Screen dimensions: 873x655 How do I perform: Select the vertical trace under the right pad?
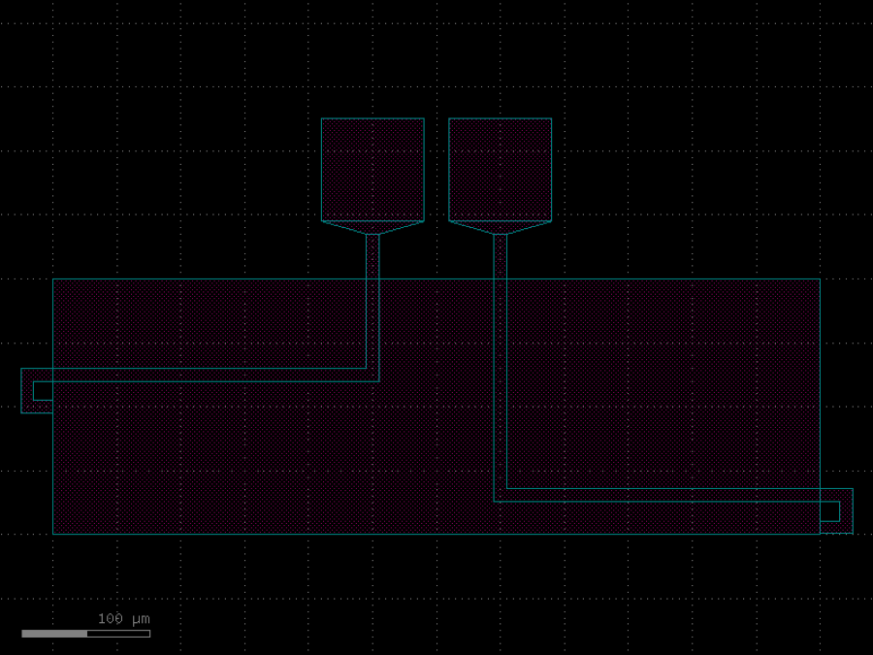pos(500,368)
